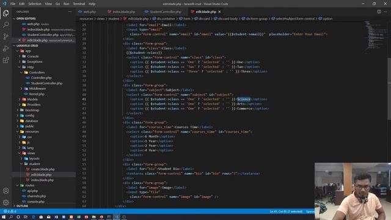This screenshot has width=391, height=220.
Task: Open api.php in routes folder
Action: coord(32,191)
